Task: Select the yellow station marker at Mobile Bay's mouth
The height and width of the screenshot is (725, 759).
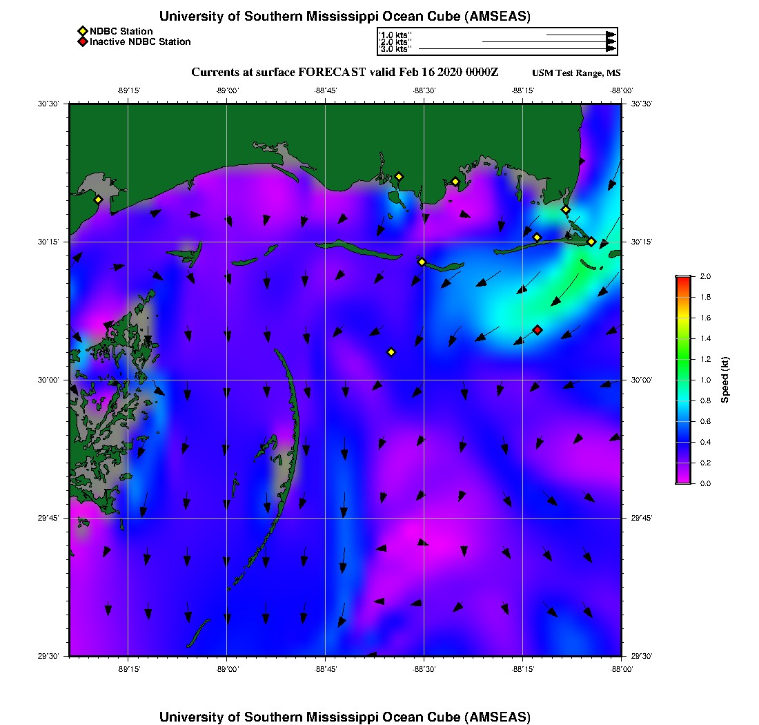Action: point(565,210)
